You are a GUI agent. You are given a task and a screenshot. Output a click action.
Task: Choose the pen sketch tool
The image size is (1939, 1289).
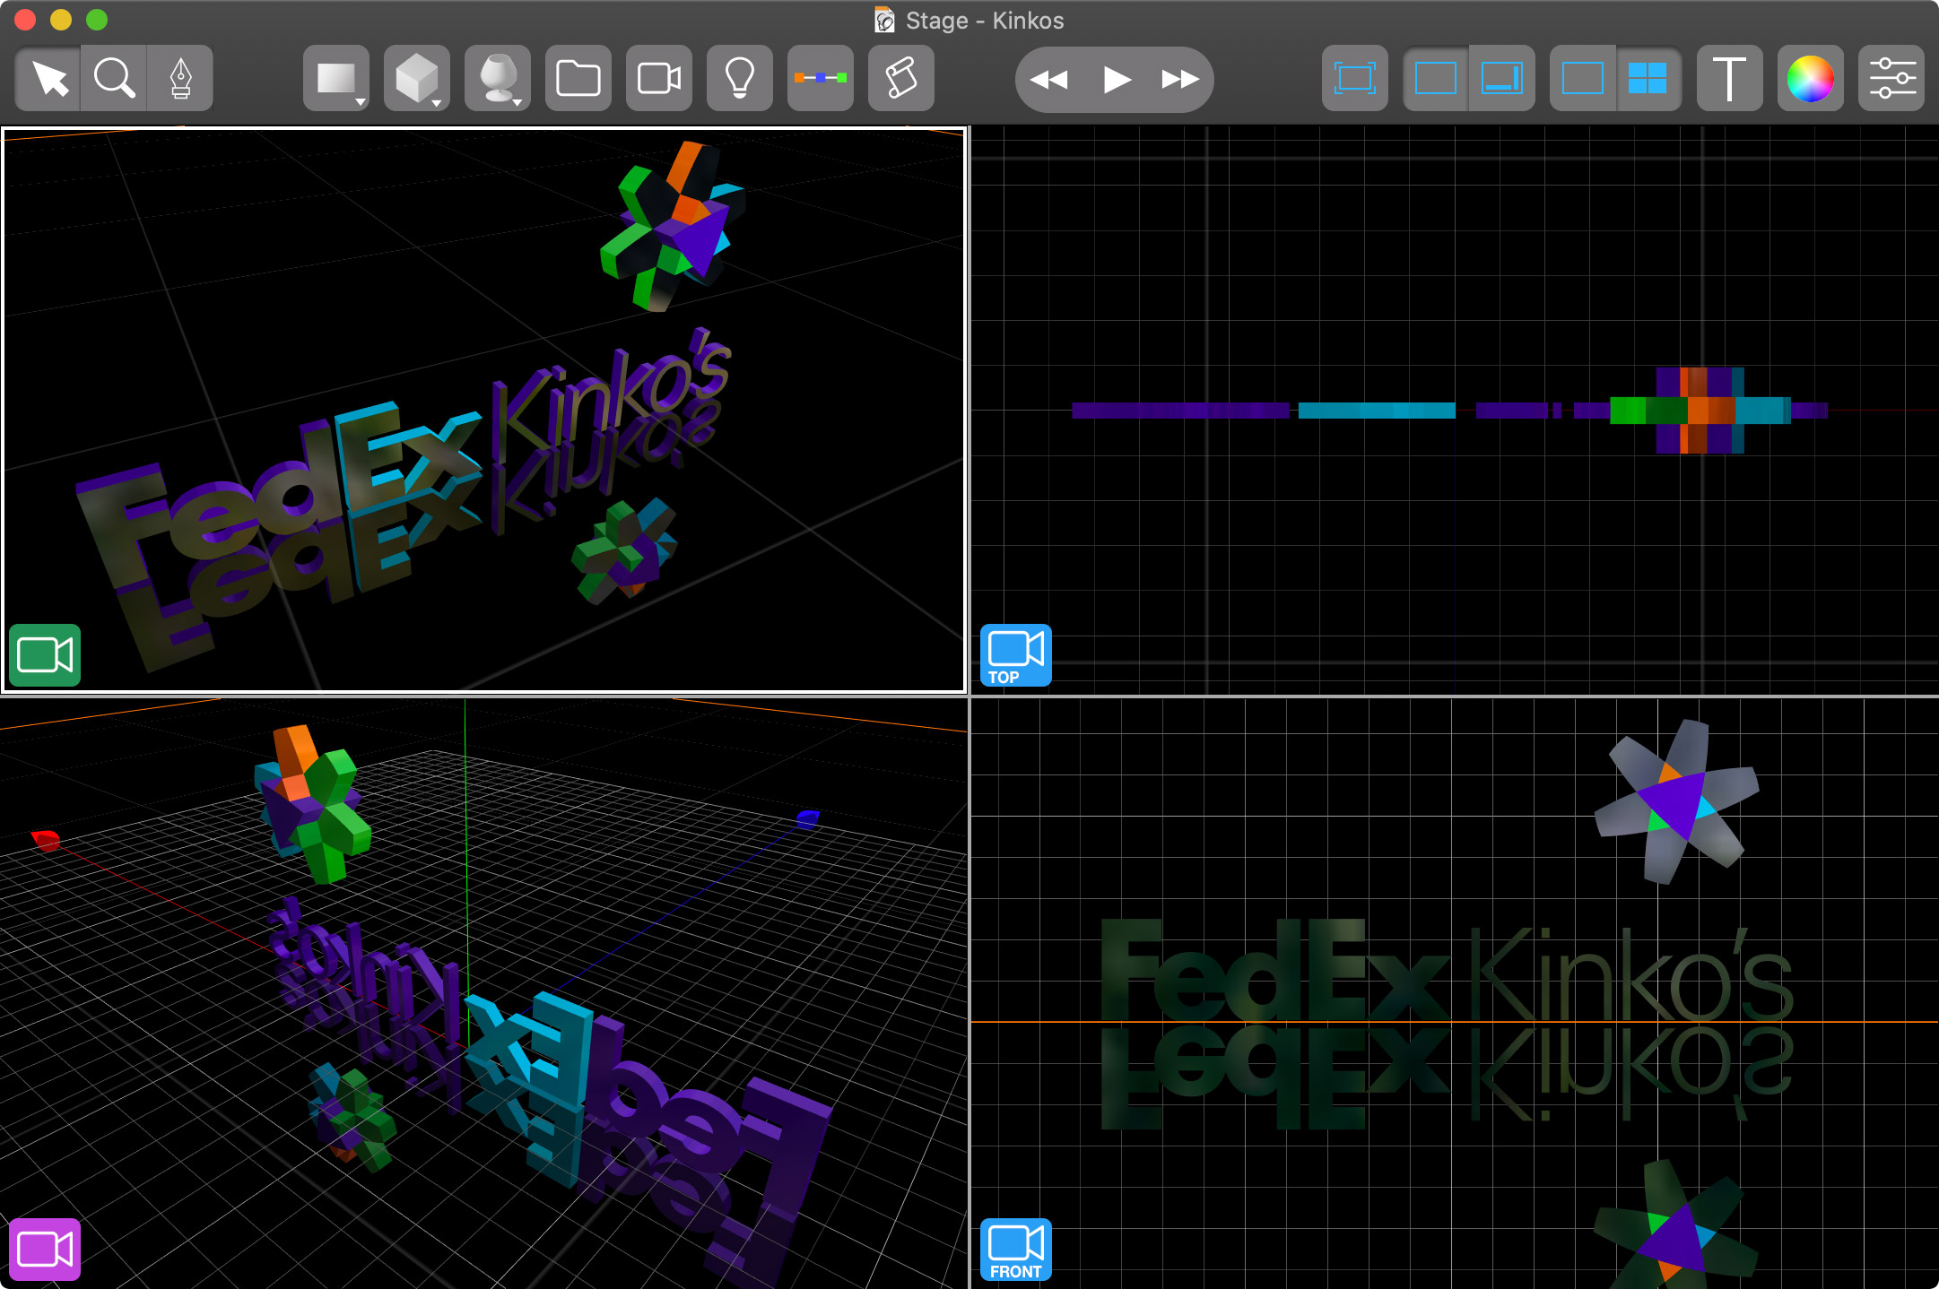tap(180, 79)
